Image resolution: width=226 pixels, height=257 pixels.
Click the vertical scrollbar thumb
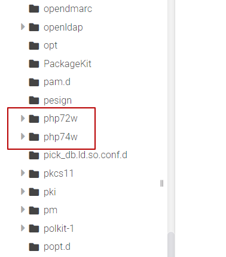171,244
